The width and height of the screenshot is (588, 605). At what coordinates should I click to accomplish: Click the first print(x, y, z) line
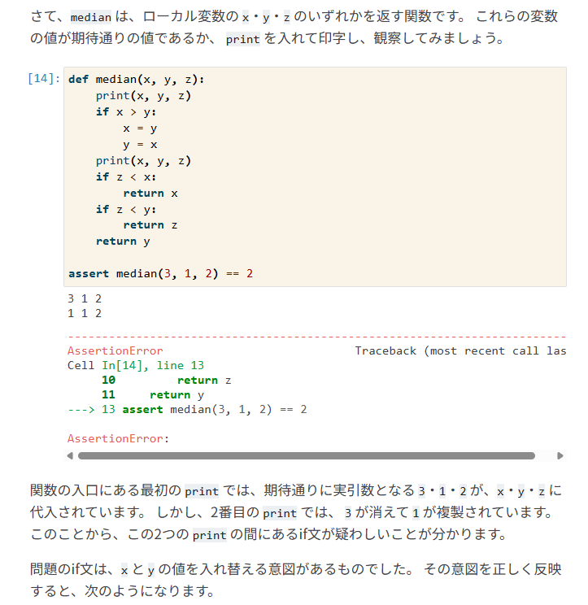point(143,96)
